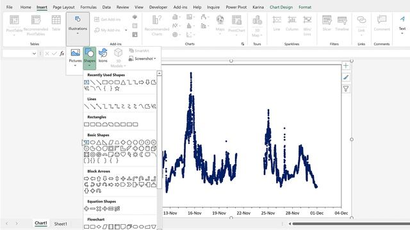This screenshot has width=410, height=230.
Task: Open Chart Styles brush button
Action: (346, 77)
